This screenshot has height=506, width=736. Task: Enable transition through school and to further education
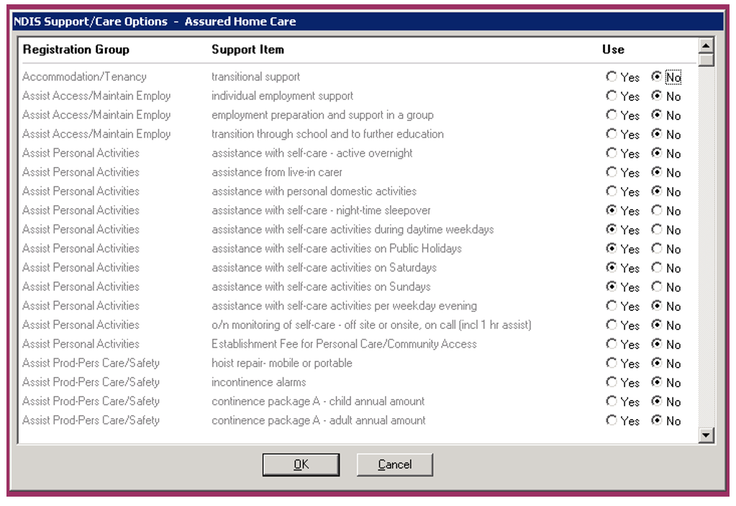pos(611,134)
